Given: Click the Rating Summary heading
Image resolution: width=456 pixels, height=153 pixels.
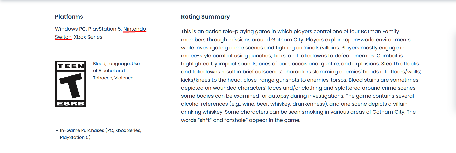Looking at the screenshot, I should [x=205, y=17].
